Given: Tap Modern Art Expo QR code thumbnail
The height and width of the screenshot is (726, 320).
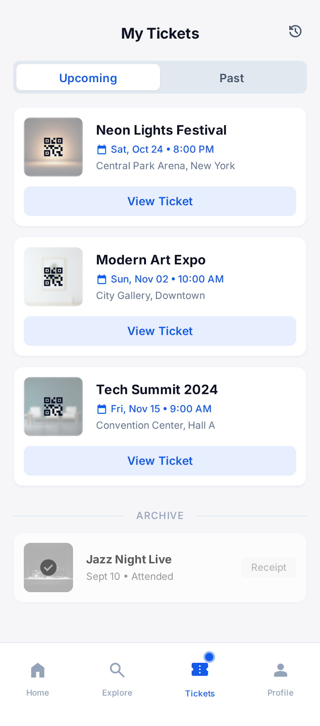Looking at the screenshot, I should (x=53, y=277).
